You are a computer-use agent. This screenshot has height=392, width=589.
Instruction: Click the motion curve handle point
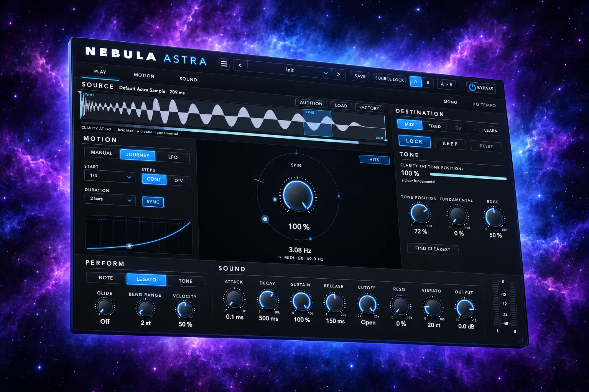(x=129, y=246)
